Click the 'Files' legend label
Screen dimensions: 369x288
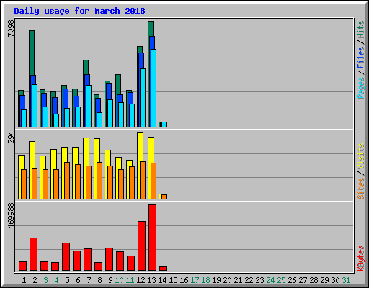coord(361,58)
